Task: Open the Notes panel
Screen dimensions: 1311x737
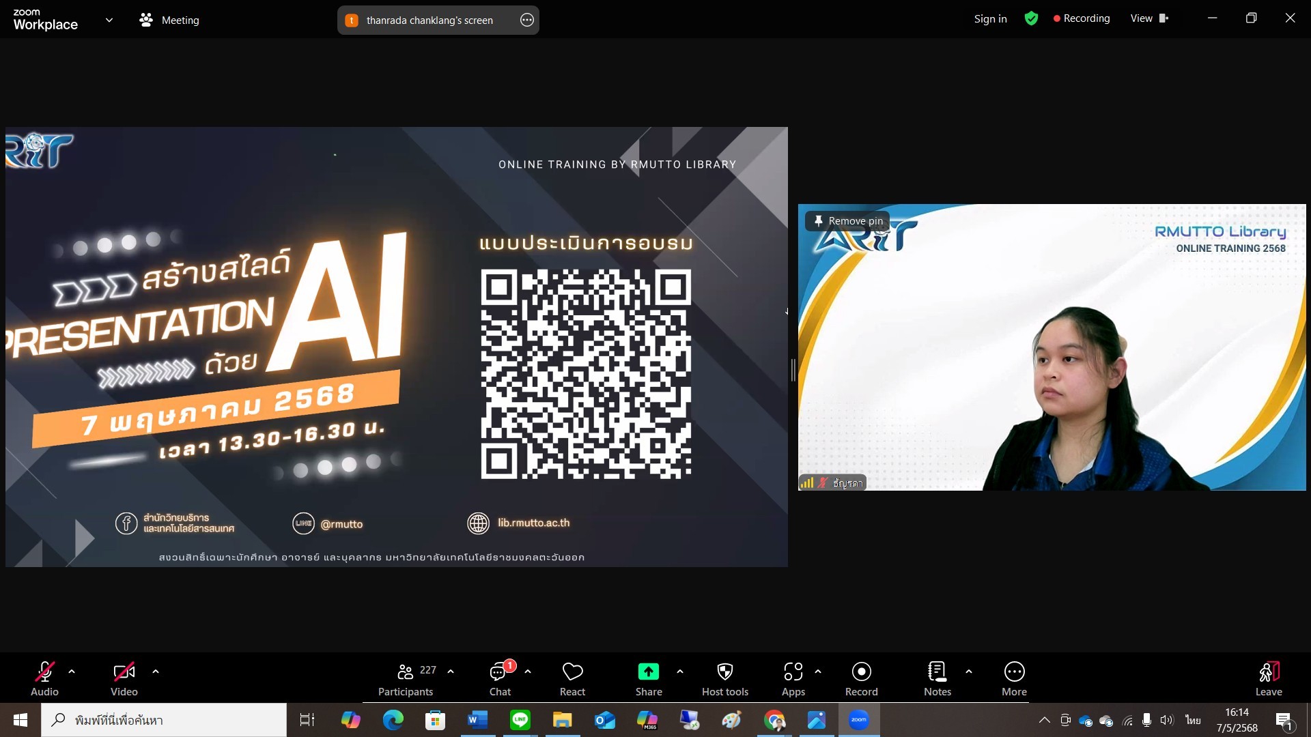Action: (938, 679)
